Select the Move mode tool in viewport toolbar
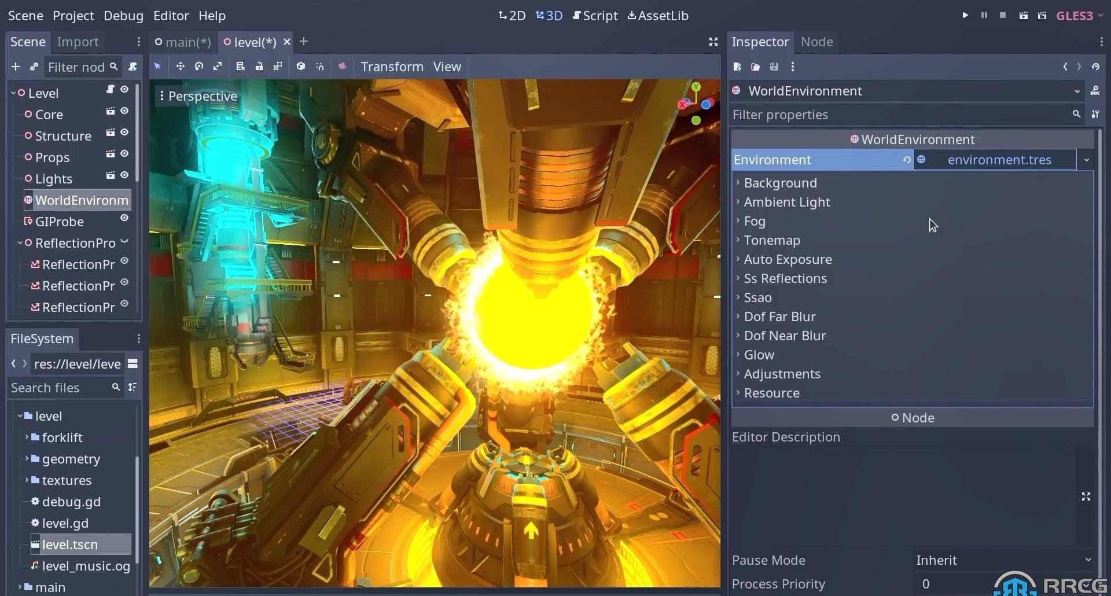 click(180, 67)
